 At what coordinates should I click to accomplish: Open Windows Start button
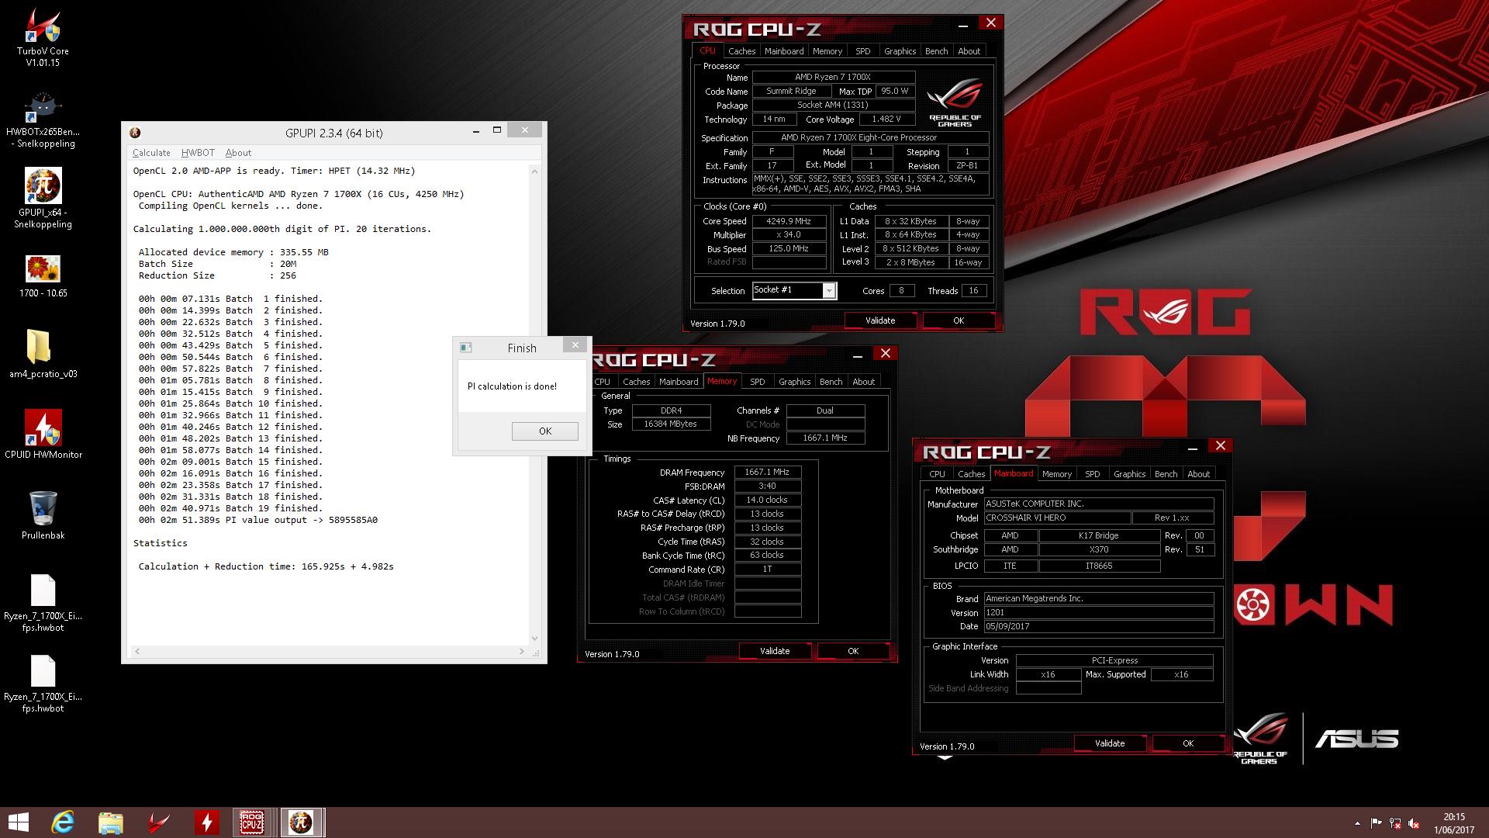click(18, 822)
